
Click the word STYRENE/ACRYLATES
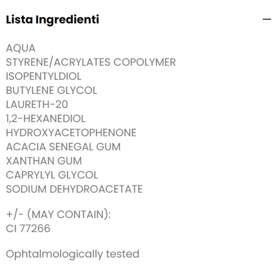click(58, 62)
